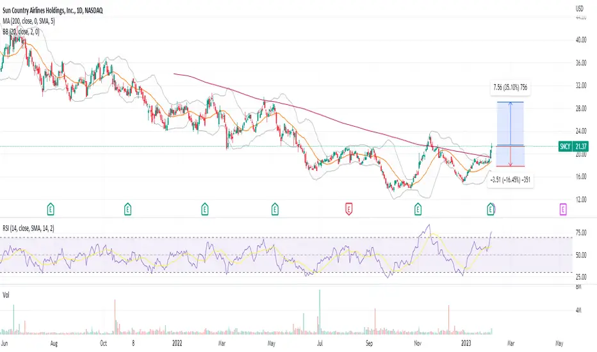
Task: Click the 7.56 (35.10%) profit target label
Action: click(x=510, y=88)
